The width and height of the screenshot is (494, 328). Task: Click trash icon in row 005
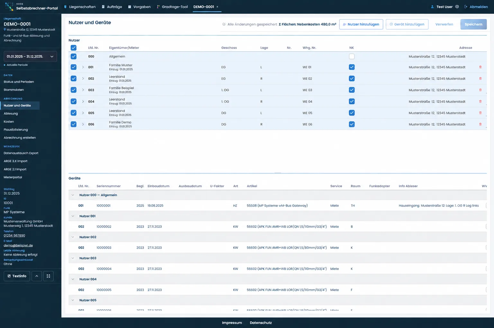point(480,113)
